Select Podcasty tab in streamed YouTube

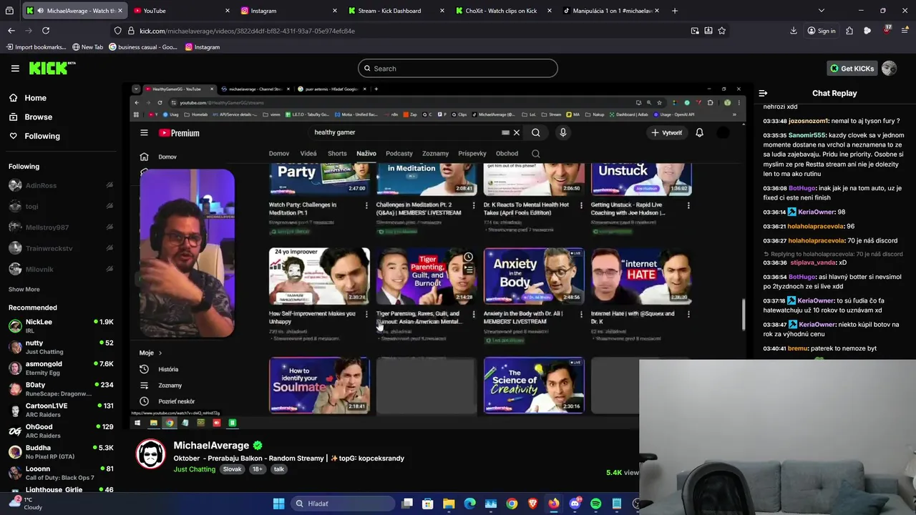tap(399, 153)
